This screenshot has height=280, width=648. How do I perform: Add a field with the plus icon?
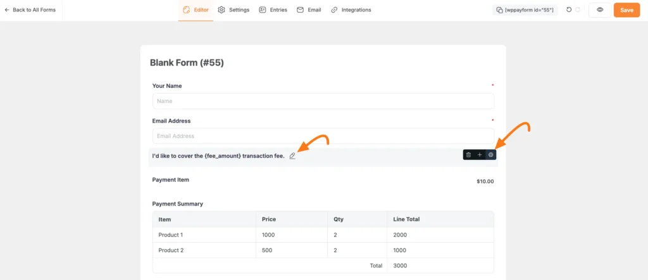(x=480, y=155)
